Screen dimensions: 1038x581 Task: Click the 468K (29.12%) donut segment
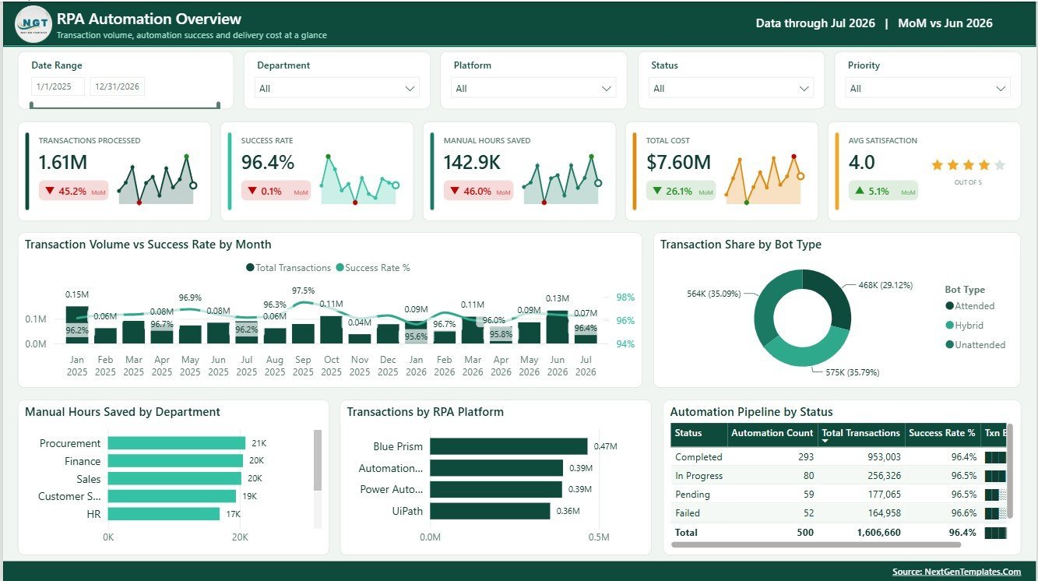[835, 298]
